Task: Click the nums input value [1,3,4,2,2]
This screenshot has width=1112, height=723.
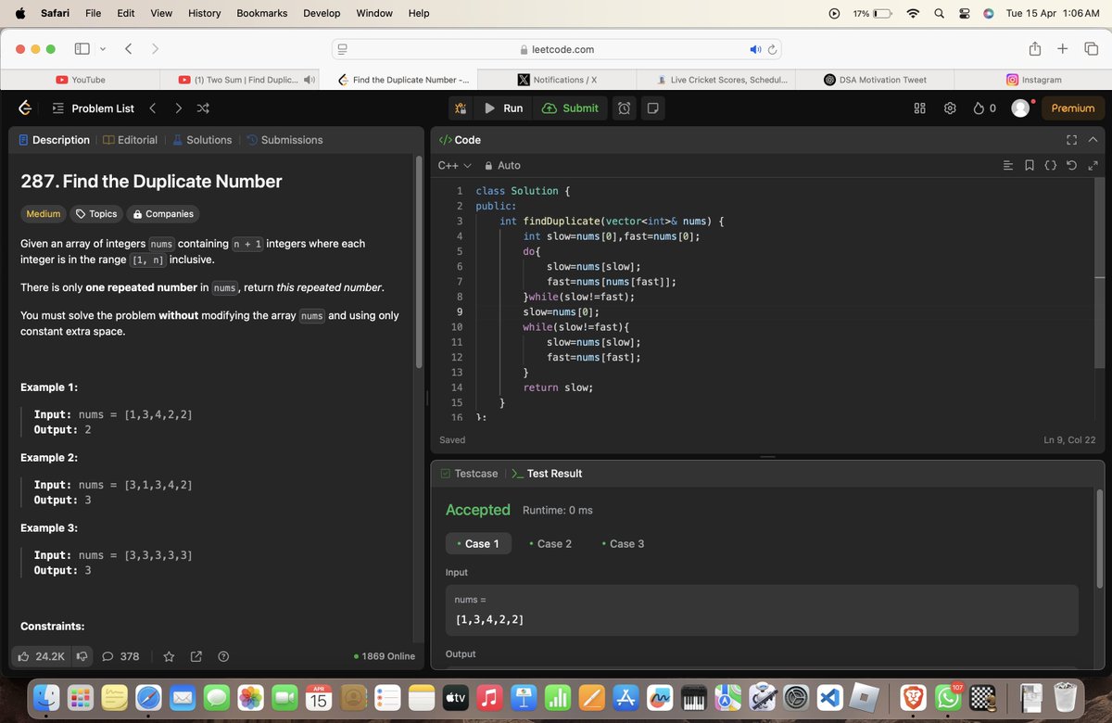Action: pos(489,618)
